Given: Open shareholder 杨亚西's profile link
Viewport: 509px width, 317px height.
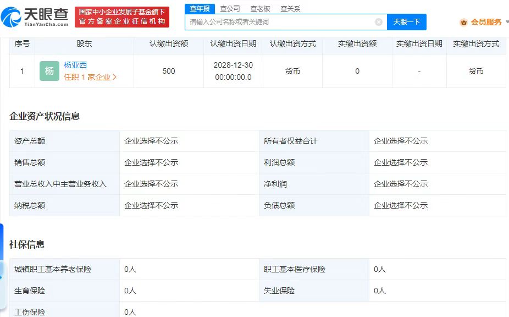Looking at the screenshot, I should (x=75, y=65).
